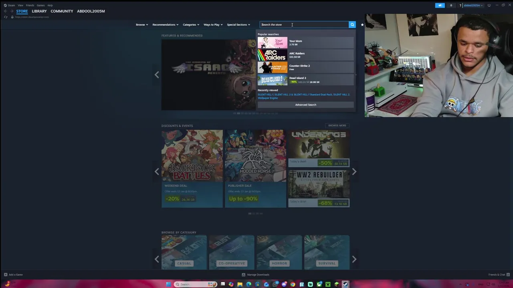Expand the Browse dropdown
The height and width of the screenshot is (288, 513).
coord(142,25)
